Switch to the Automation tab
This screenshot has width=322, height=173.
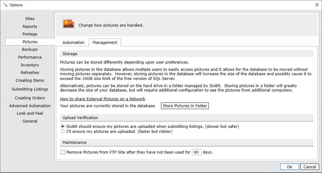pos(73,43)
